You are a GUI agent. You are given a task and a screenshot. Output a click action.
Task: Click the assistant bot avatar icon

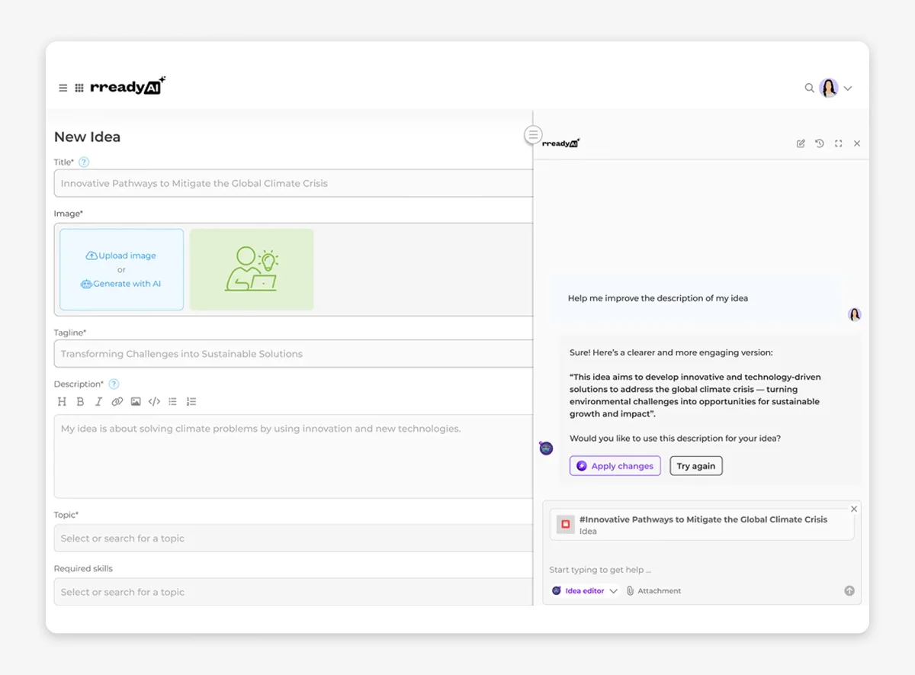tap(546, 448)
